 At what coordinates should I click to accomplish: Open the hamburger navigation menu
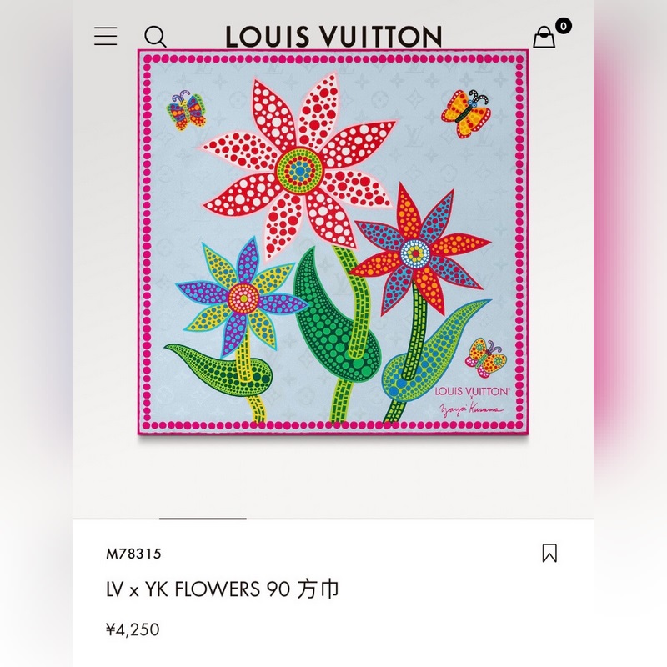[106, 36]
